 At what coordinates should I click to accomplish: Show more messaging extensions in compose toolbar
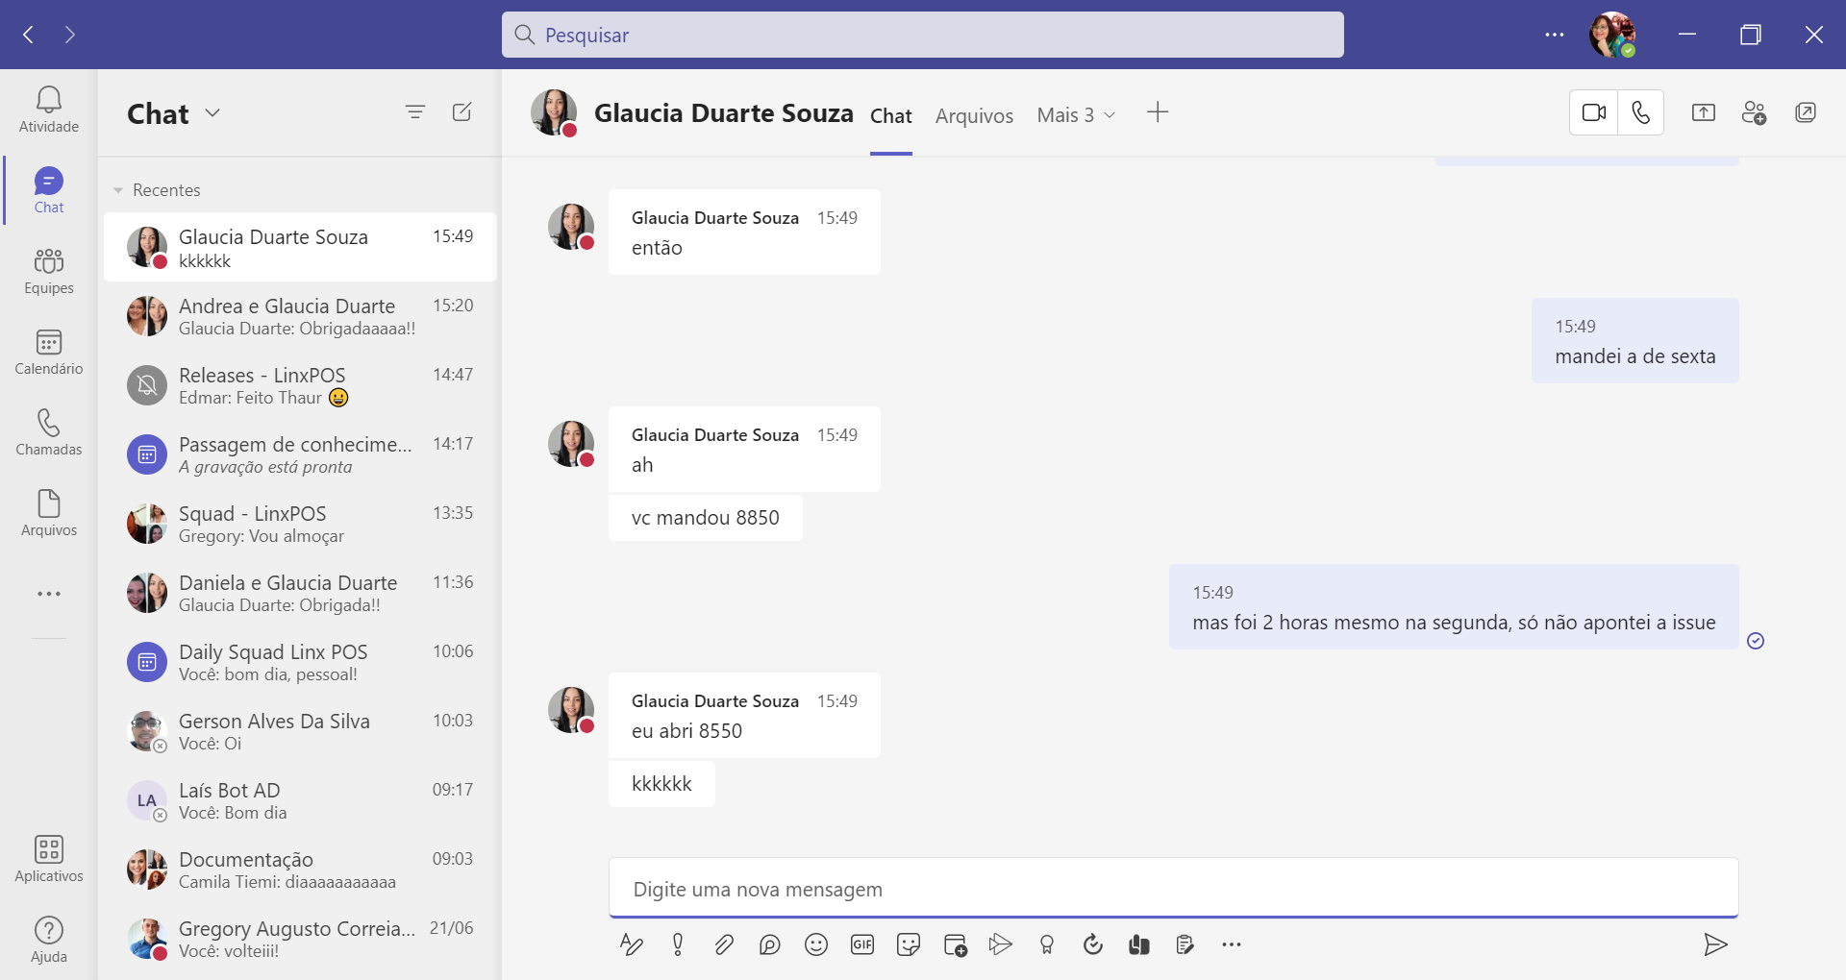click(x=1232, y=945)
